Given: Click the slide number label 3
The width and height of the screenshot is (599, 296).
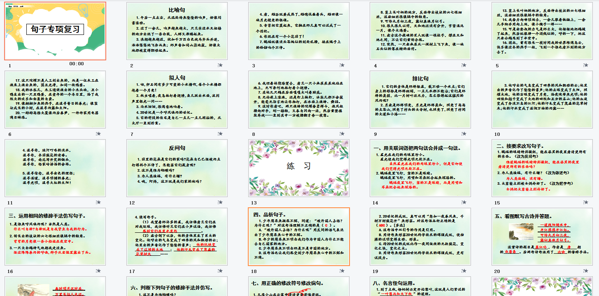Looking at the screenshot, I should 254,66.
